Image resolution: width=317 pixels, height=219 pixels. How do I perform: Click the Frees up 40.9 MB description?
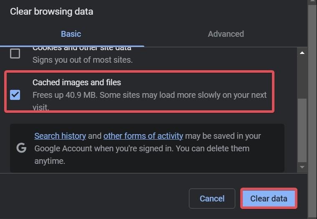click(x=149, y=101)
